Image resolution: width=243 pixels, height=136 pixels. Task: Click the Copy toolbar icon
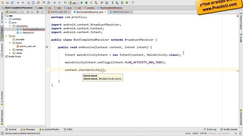point(33,3)
